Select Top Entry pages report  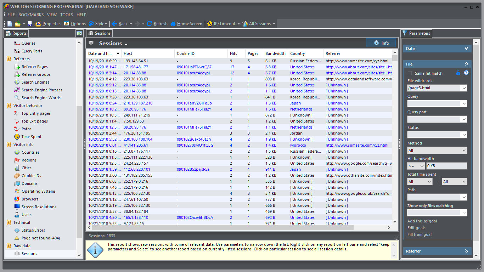(x=36, y=113)
